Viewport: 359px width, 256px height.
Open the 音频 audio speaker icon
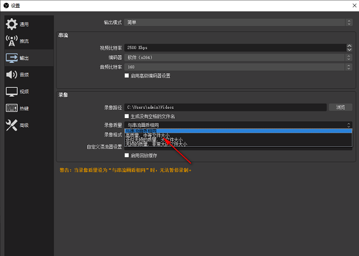pyautogui.click(x=12, y=74)
